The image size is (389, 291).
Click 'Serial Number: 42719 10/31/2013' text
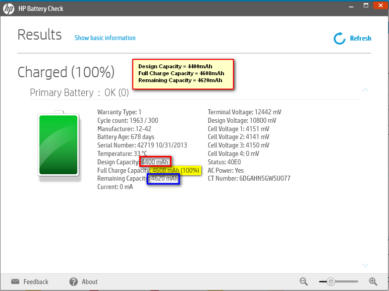point(142,145)
